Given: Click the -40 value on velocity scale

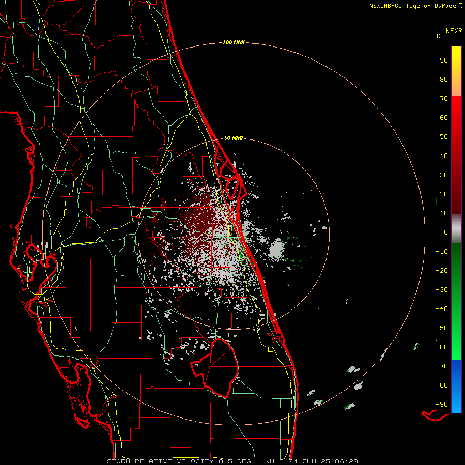Looking at the screenshot, I should pyautogui.click(x=442, y=309).
